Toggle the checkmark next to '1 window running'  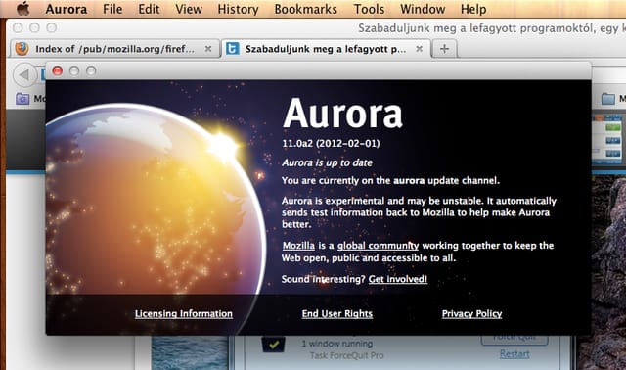pos(274,345)
